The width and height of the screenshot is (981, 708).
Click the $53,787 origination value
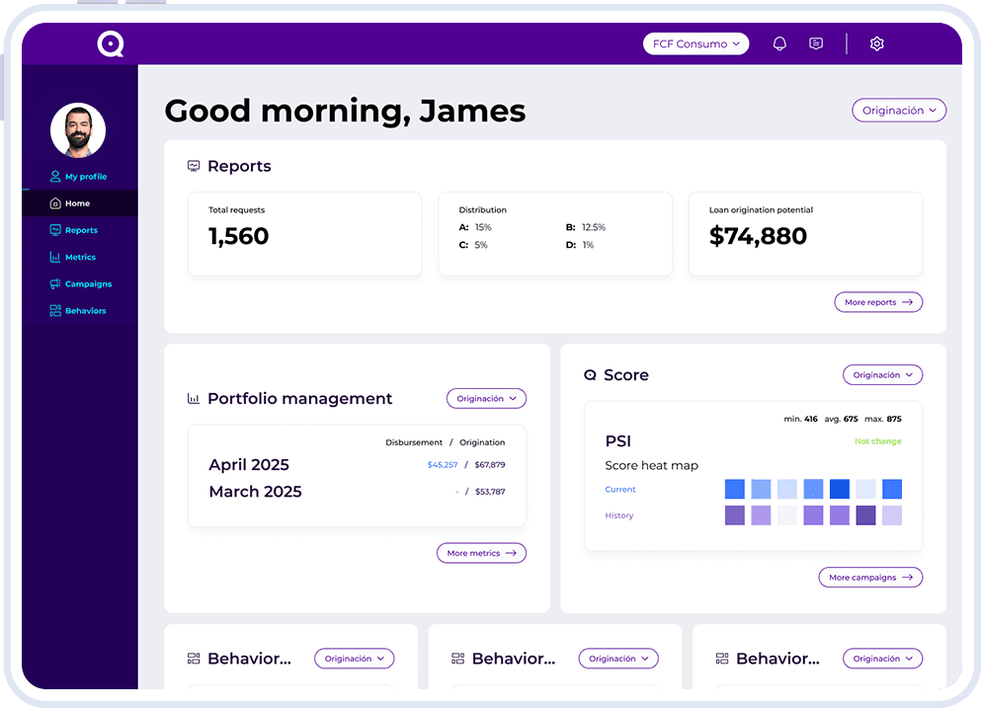coord(490,492)
